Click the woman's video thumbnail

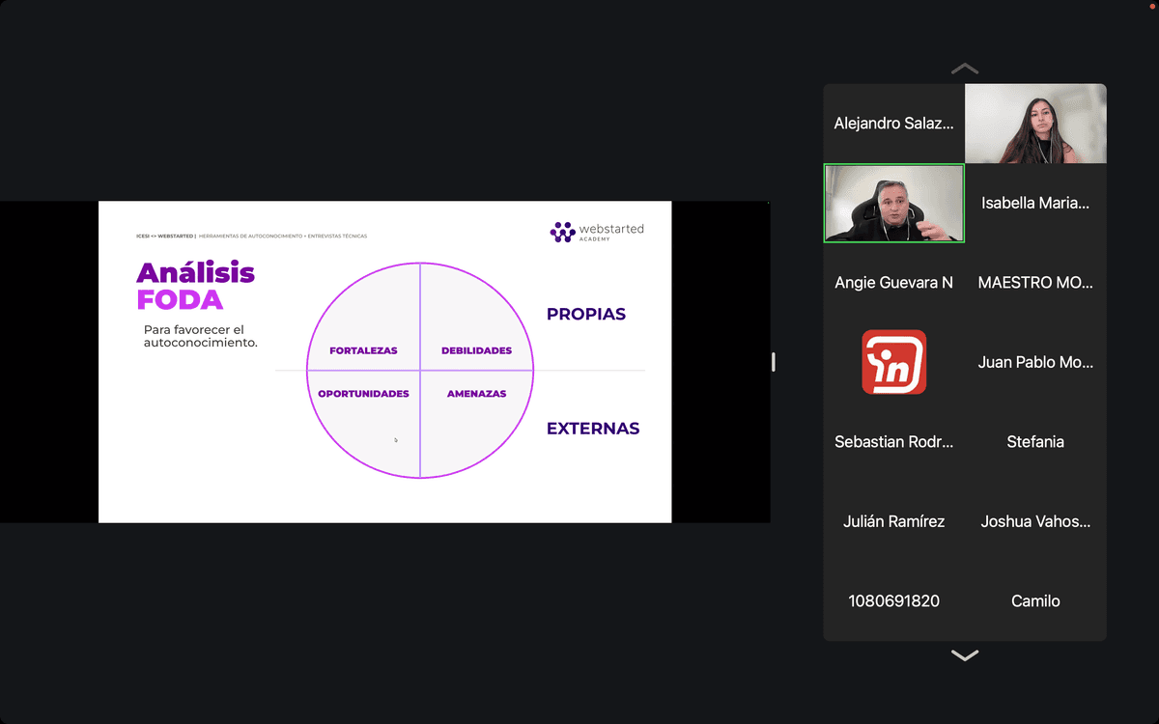(1035, 124)
